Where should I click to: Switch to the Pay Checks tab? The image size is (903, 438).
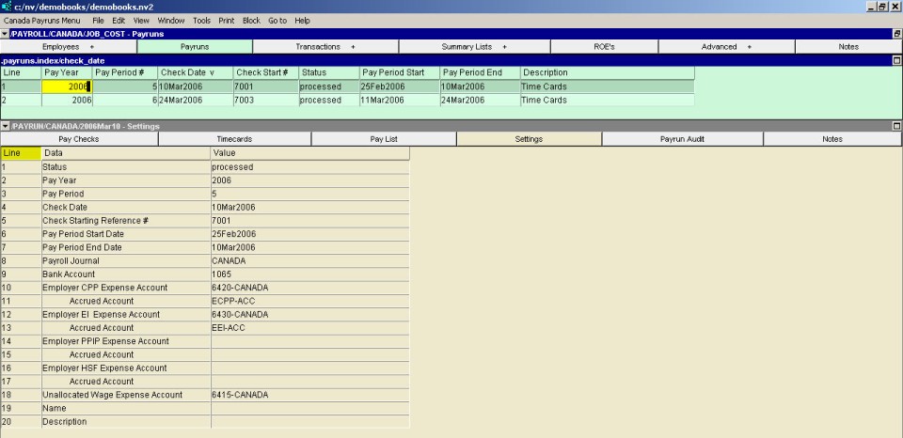pyautogui.click(x=79, y=139)
